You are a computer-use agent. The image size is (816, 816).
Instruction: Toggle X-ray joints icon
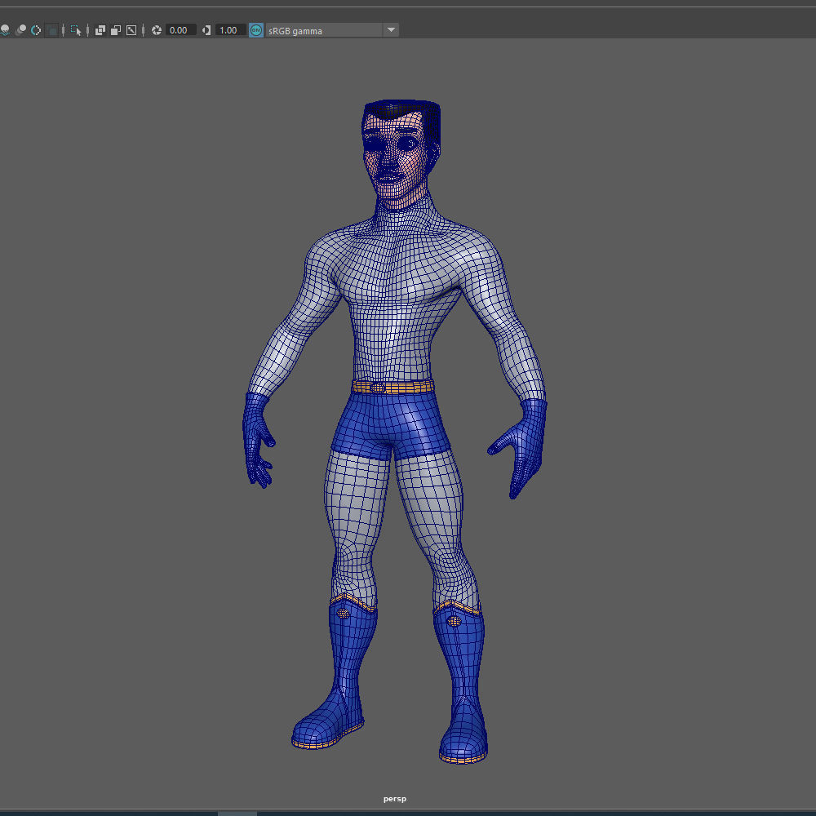point(131,30)
